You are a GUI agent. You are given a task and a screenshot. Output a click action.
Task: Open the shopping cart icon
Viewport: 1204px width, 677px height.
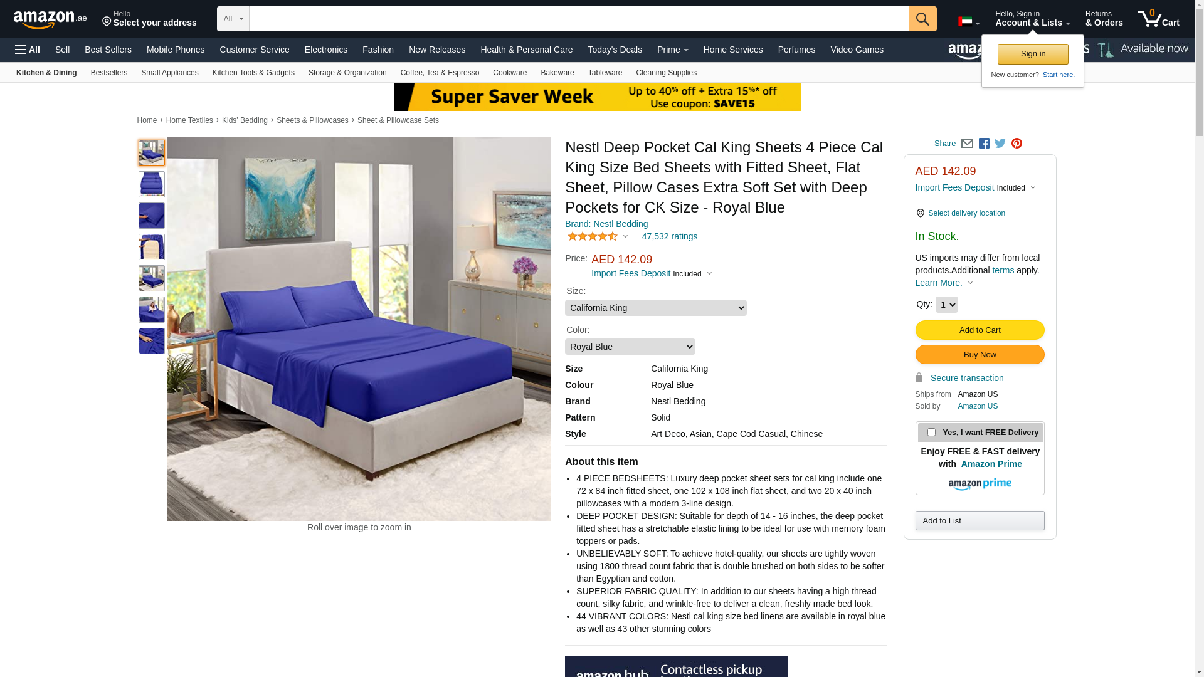tap(1159, 19)
